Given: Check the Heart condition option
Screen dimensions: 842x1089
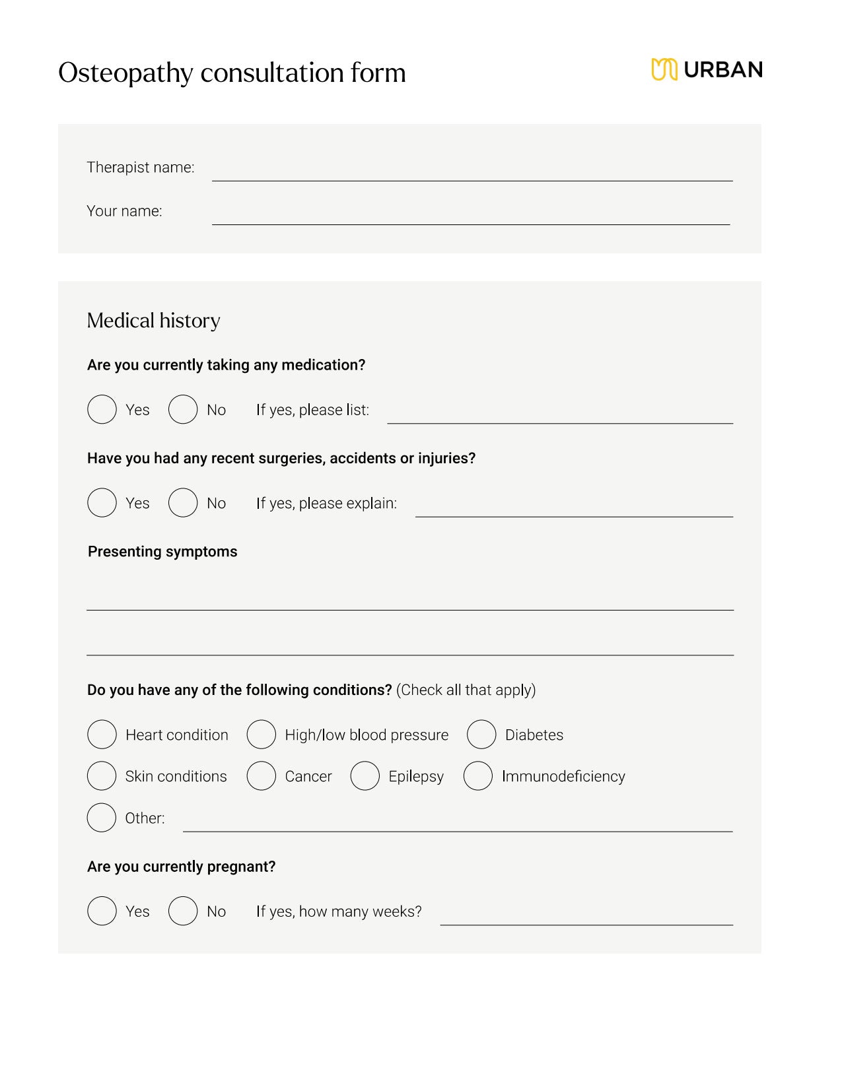Looking at the screenshot, I should coord(102,735).
